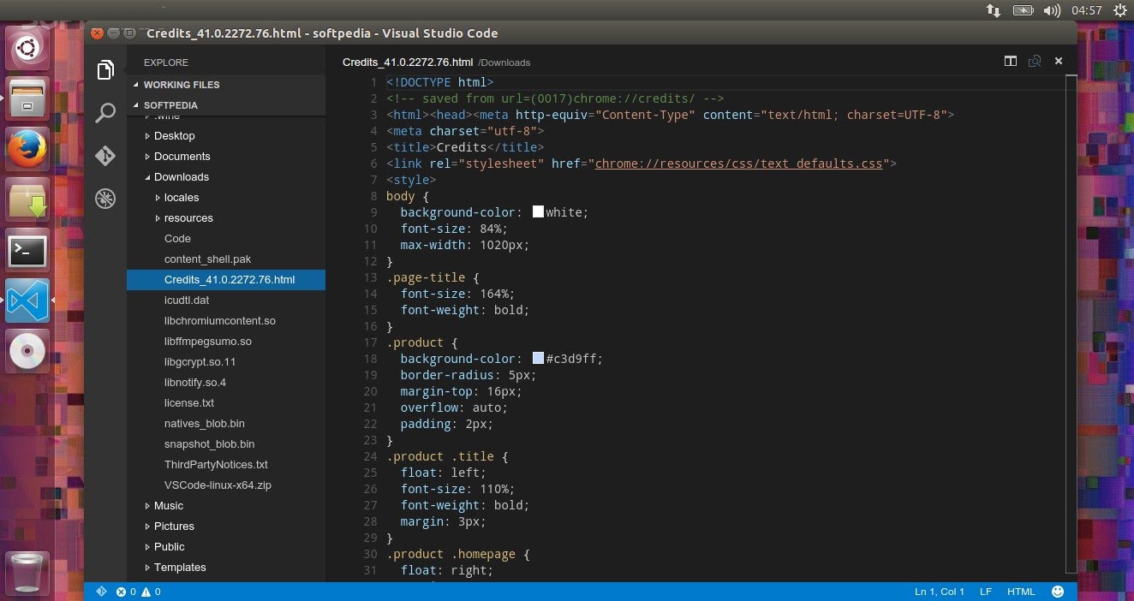
Task: Change language mode via HTML in status bar
Action: [x=1021, y=592]
